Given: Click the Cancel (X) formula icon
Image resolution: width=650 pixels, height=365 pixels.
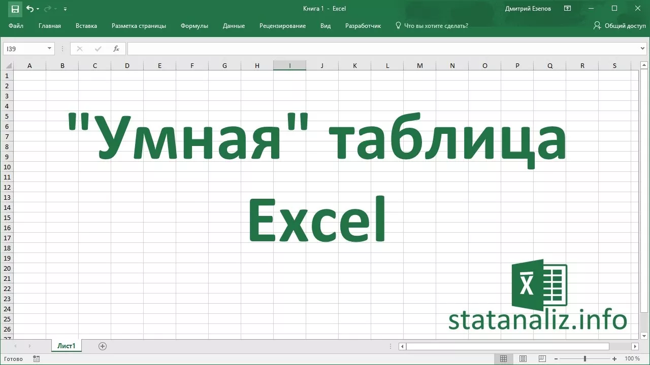Looking at the screenshot, I should point(80,49).
